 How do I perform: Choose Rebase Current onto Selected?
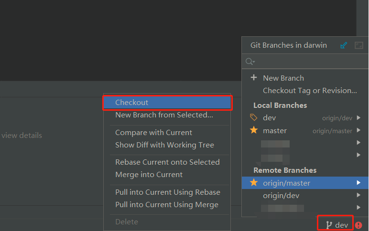(167, 162)
